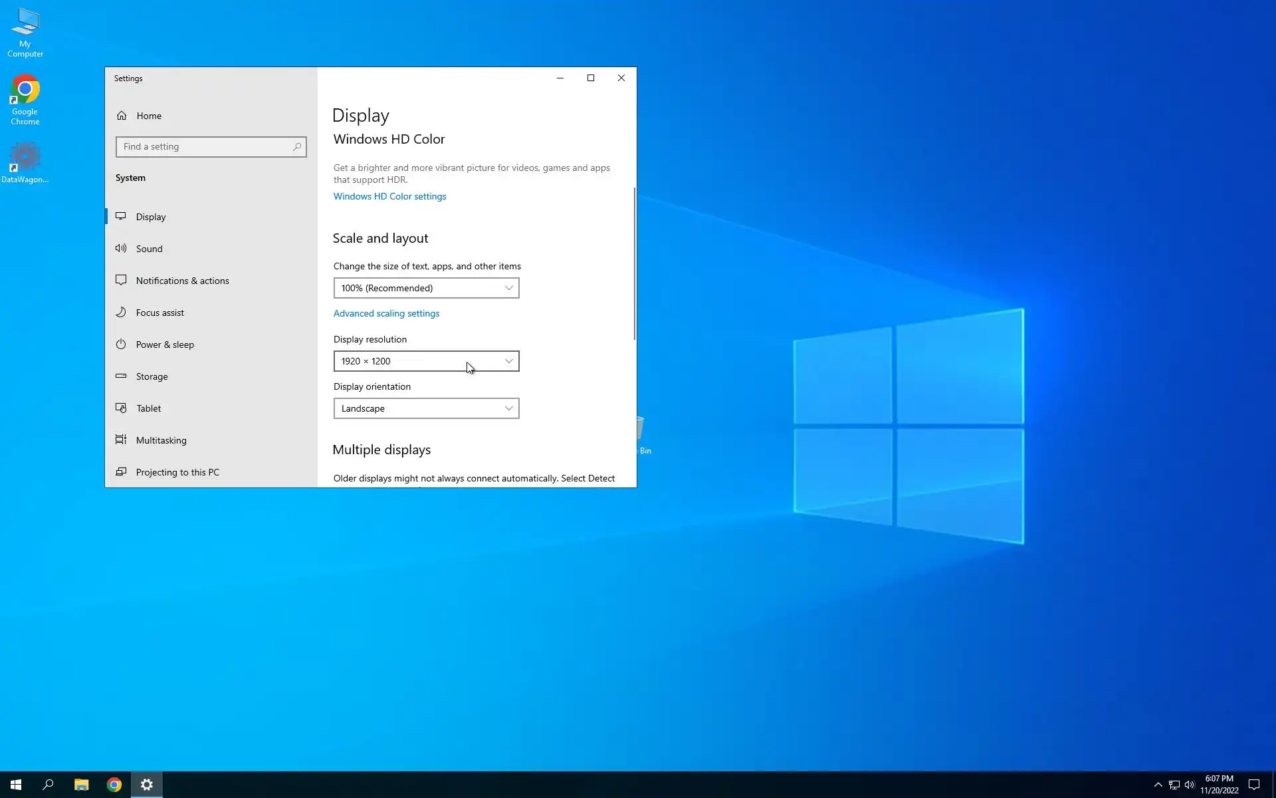Click search magnifier in Find a setting
This screenshot has width=1276, height=798.
(x=297, y=147)
